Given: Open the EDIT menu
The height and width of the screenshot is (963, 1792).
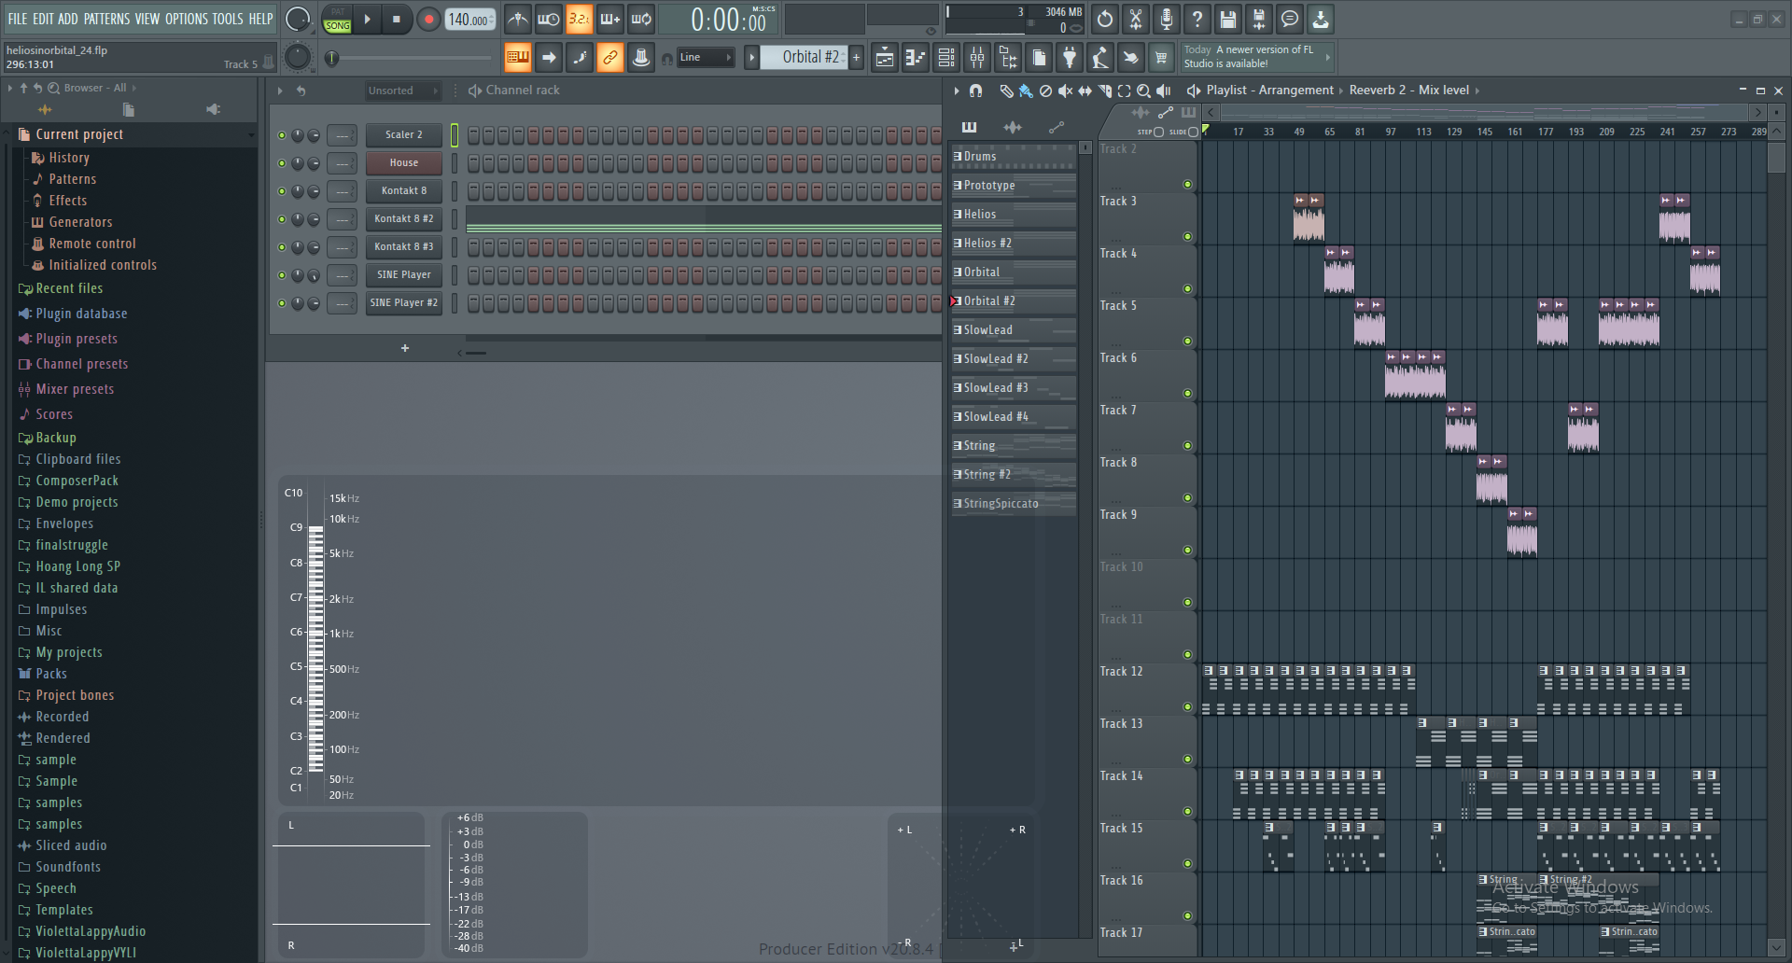Looking at the screenshot, I should [43, 19].
